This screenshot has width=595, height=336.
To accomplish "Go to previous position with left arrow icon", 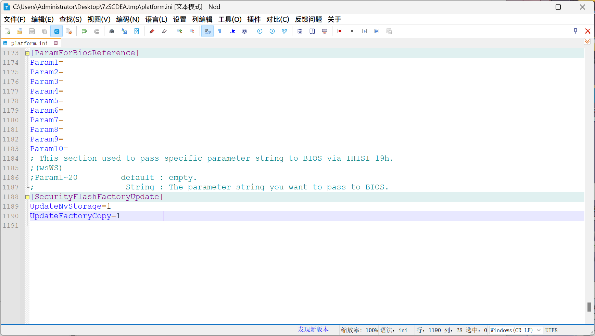I will click(x=260, y=31).
